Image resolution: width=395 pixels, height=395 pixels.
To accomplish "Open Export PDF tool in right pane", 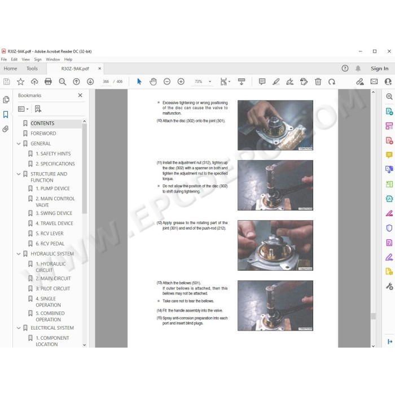I will (x=389, y=111).
